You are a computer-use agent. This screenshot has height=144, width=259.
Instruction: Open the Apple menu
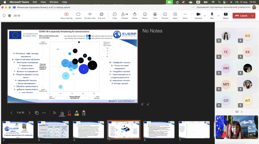(x=5, y=2)
